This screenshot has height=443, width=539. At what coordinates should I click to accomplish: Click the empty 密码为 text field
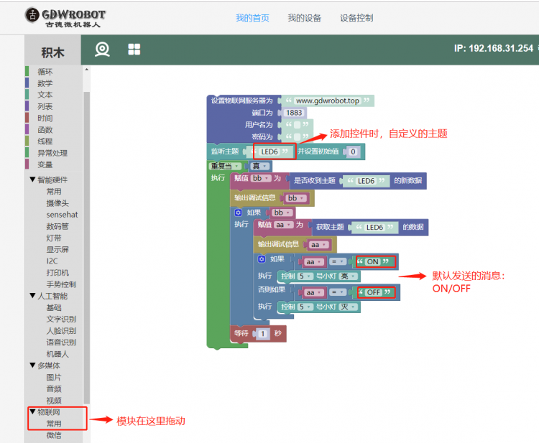(297, 136)
